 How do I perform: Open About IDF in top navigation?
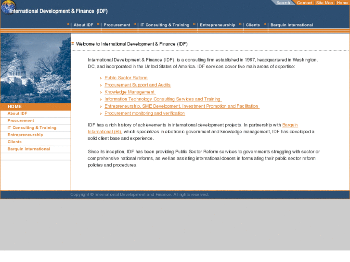(83, 25)
